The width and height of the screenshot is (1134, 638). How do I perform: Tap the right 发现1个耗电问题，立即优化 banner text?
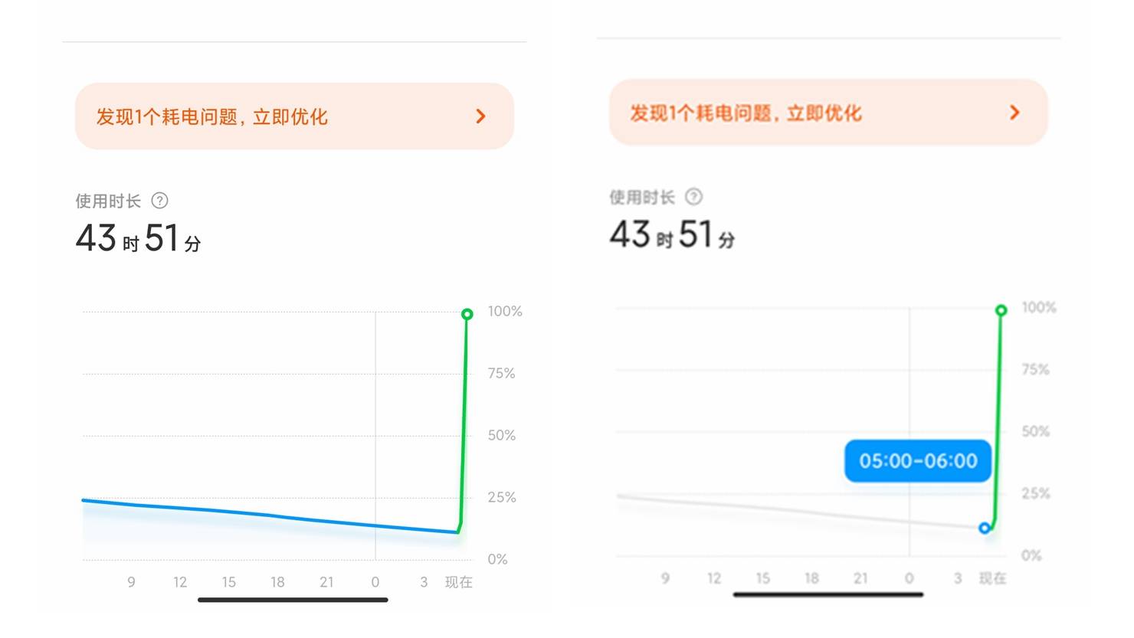746,113
